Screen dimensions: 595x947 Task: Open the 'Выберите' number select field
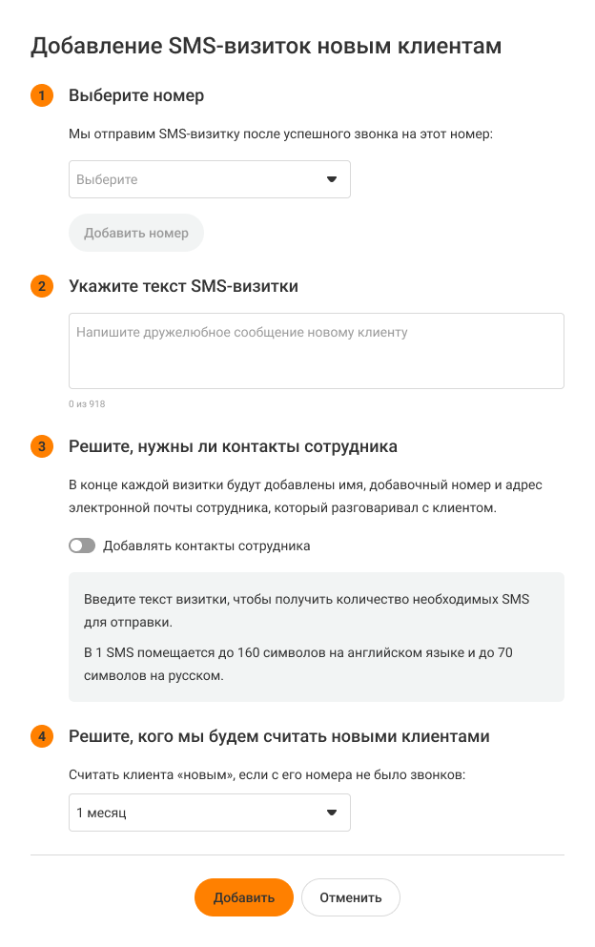click(191, 179)
